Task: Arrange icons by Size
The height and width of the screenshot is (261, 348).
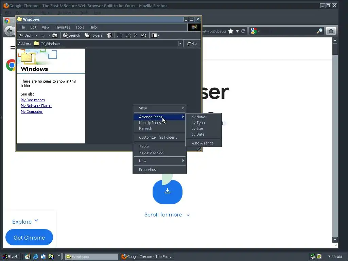Action: tap(204, 128)
